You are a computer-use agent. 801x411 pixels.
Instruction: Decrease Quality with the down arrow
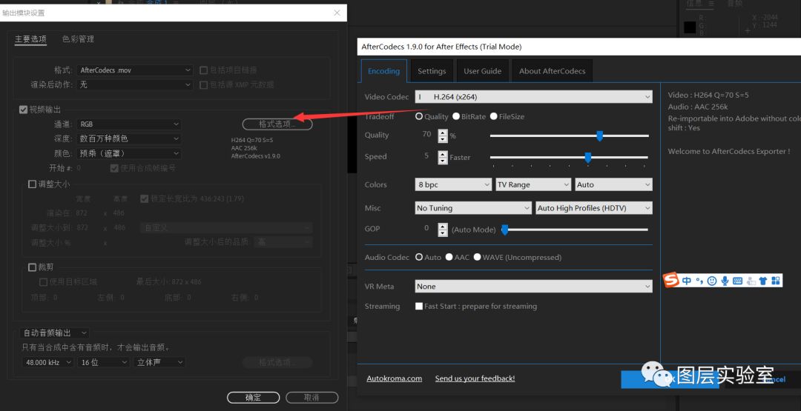[442, 139]
